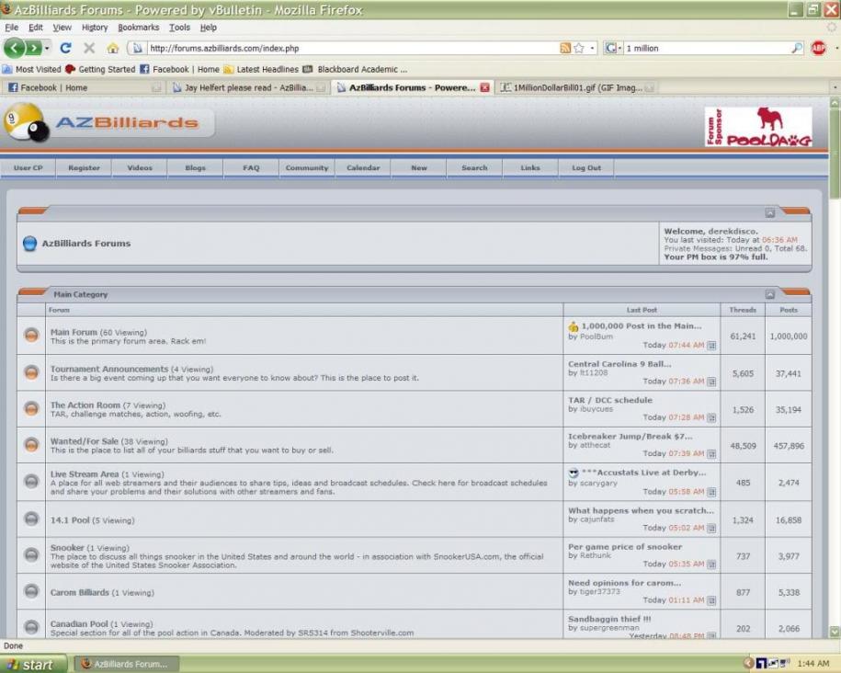Open the Bookmarks menu

point(138,28)
